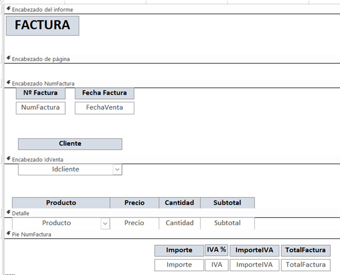Select the FACTURA title label
This screenshot has width=340, height=275.
(x=42, y=25)
